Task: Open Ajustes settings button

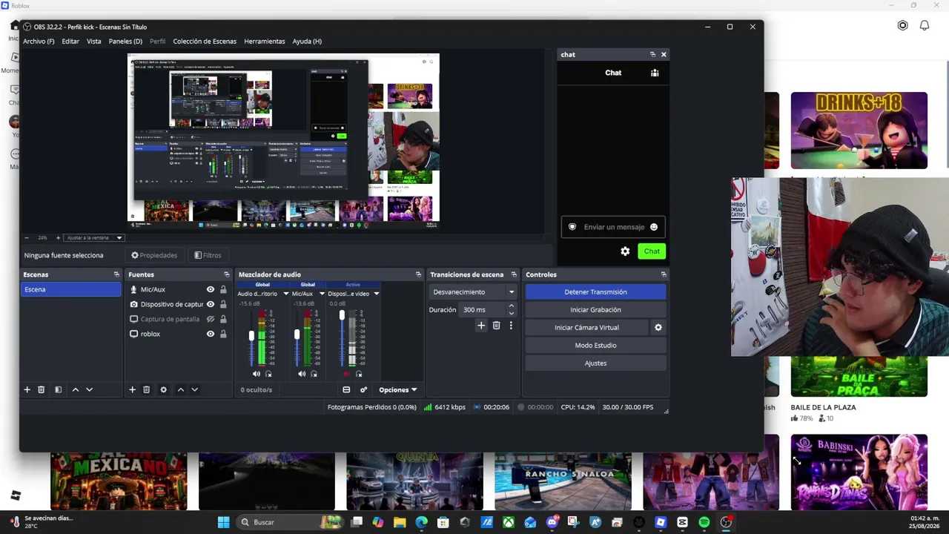Action: [595, 363]
